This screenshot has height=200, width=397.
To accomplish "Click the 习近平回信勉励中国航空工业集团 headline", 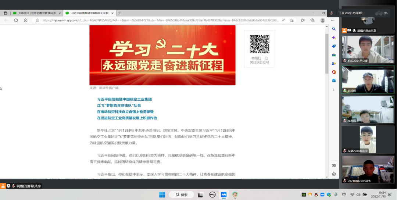I will tap(124, 99).
